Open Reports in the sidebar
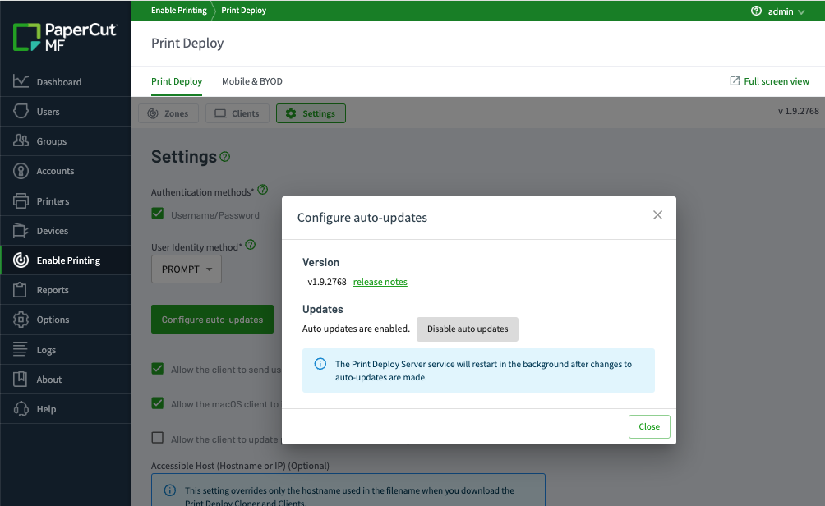The height and width of the screenshot is (506, 825). click(66, 289)
